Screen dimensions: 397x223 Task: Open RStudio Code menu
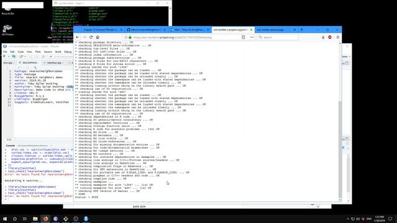coord(20,52)
